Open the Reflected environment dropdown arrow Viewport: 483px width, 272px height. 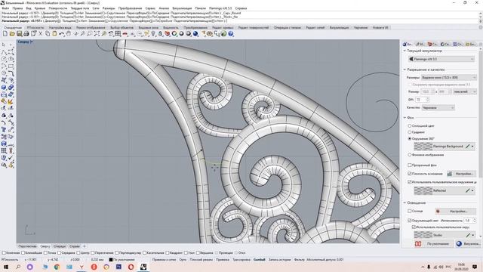click(x=473, y=191)
